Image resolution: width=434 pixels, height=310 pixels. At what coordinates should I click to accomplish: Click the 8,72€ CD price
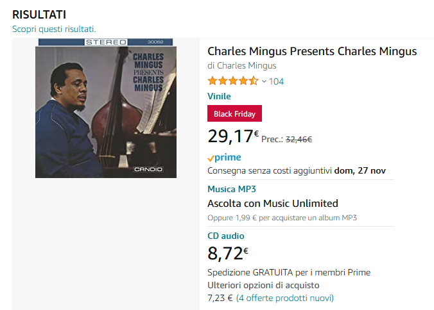228,254
